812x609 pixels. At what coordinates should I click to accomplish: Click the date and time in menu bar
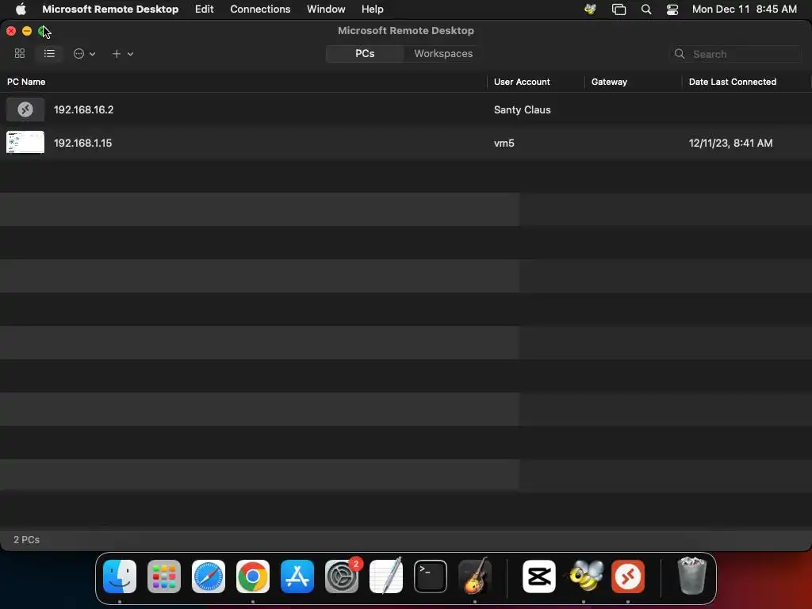click(x=744, y=9)
